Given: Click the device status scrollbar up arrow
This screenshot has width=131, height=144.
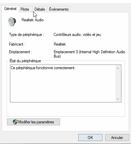Looking at the screenshot, I should [118, 68].
